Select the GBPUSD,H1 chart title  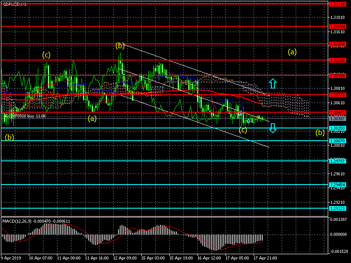(14, 4)
